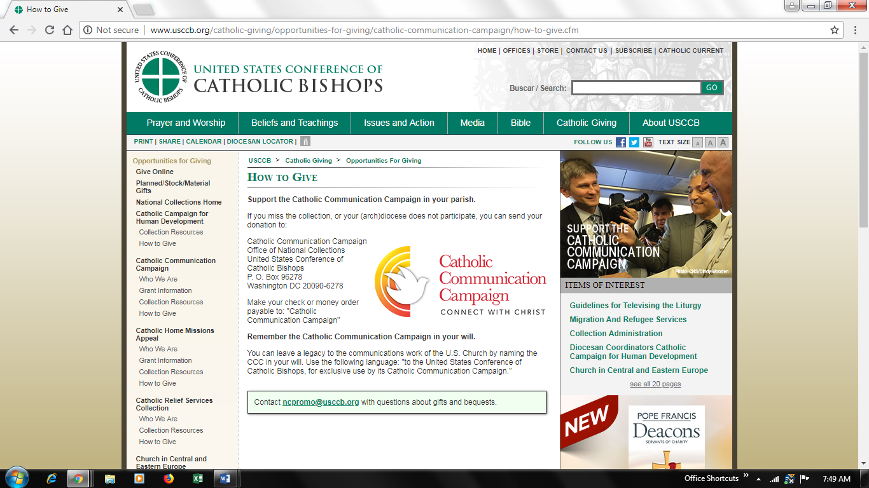Open File Explorer from the taskbar
Viewport: 869px width, 488px height.
click(110, 478)
